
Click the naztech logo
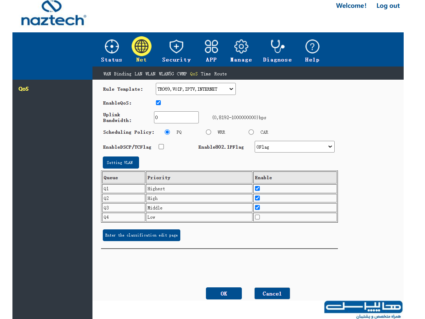[x=53, y=13]
